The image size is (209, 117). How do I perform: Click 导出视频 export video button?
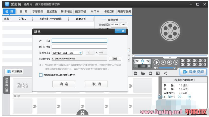click(193, 72)
